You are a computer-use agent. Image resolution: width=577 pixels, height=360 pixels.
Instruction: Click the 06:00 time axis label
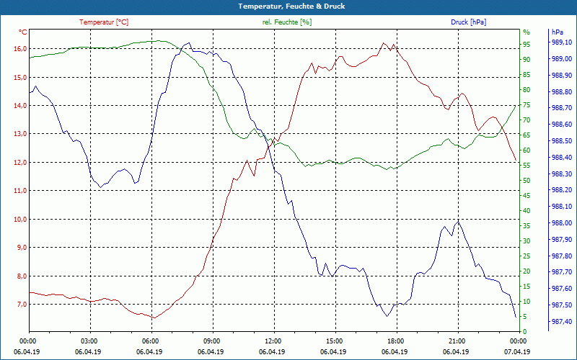click(150, 341)
